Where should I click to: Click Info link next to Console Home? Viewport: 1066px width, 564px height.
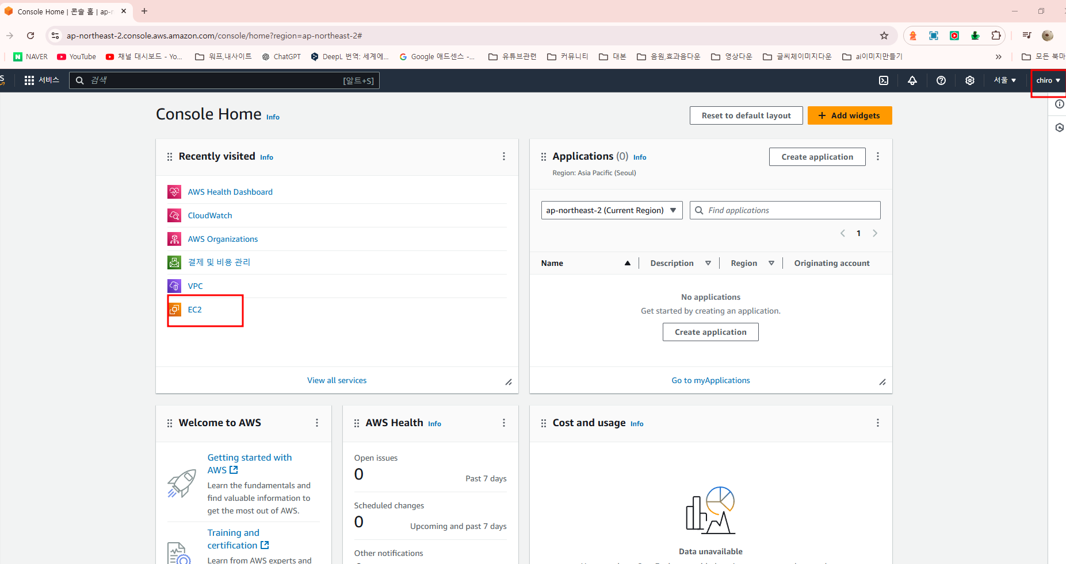(273, 117)
